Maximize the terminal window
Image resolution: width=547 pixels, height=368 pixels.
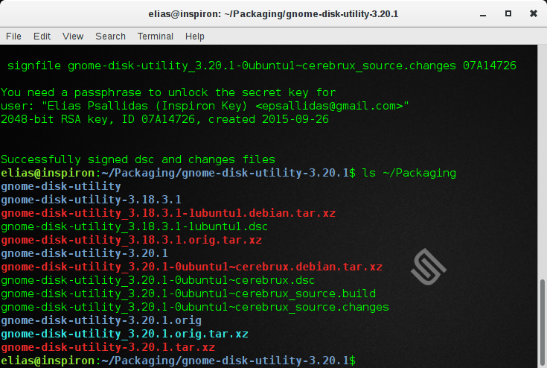(508, 13)
